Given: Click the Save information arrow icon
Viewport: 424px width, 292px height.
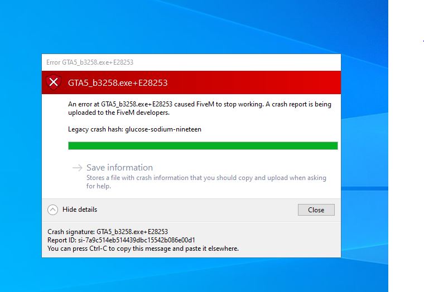Looking at the screenshot, I should [x=78, y=168].
